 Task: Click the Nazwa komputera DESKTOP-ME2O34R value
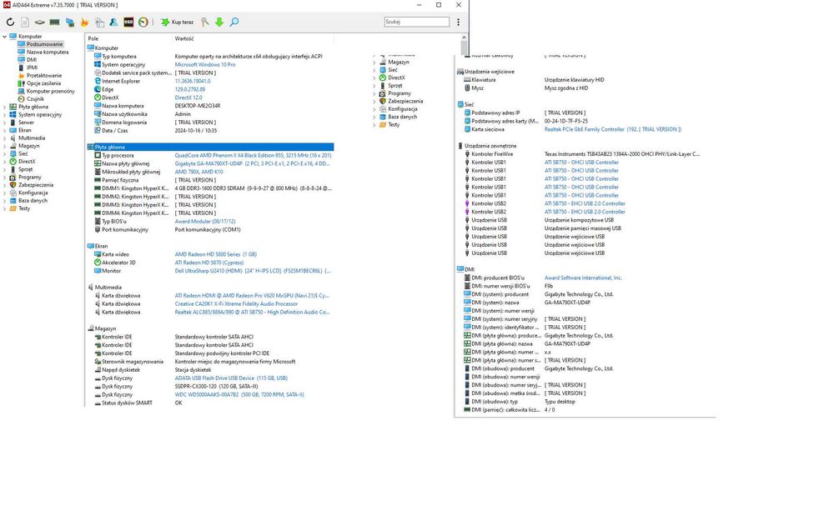198,106
